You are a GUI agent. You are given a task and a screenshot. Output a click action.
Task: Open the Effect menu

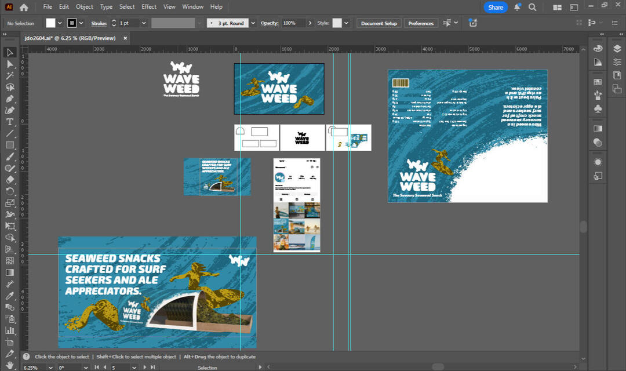coord(149,7)
